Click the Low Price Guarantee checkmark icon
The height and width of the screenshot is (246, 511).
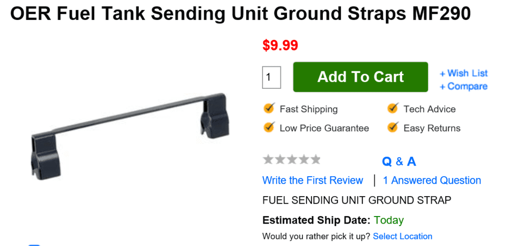pos(269,127)
